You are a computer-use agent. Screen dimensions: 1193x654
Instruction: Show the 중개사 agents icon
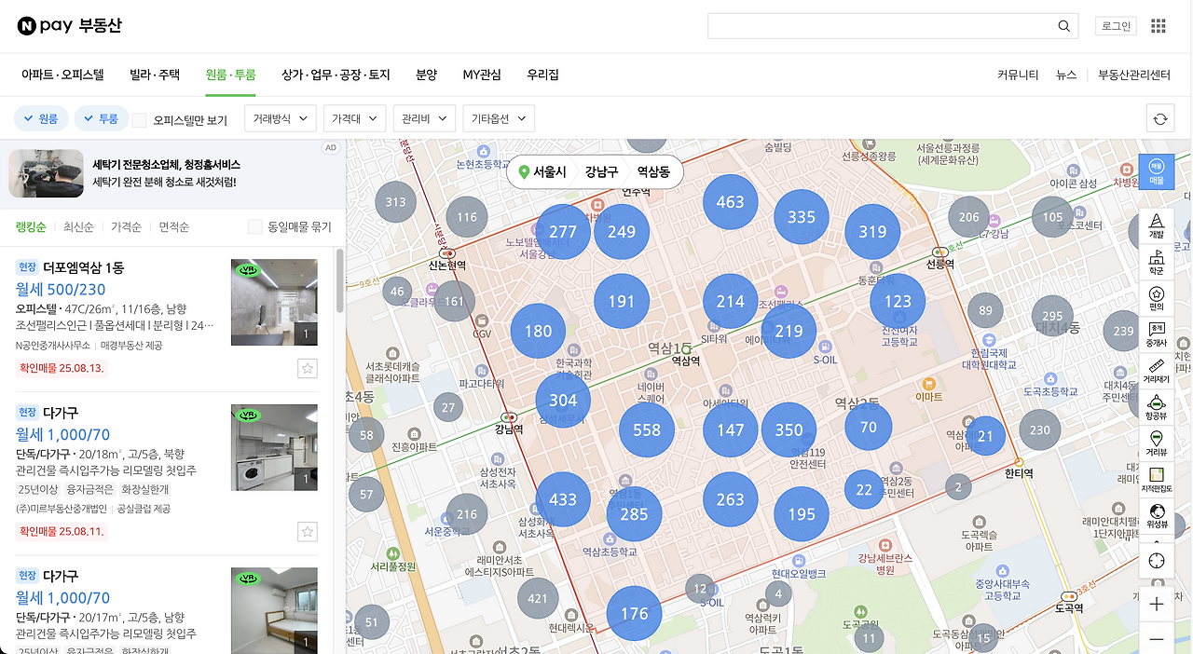coord(1157,335)
